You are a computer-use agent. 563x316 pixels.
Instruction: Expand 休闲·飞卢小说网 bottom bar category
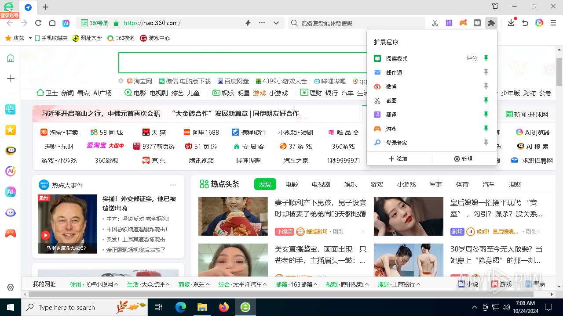tap(117, 284)
